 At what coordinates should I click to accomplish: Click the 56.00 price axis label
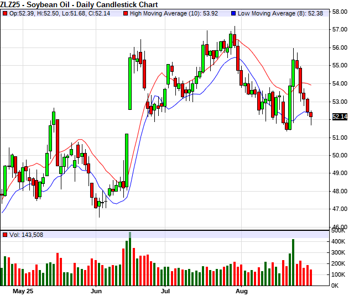(x=340, y=47)
